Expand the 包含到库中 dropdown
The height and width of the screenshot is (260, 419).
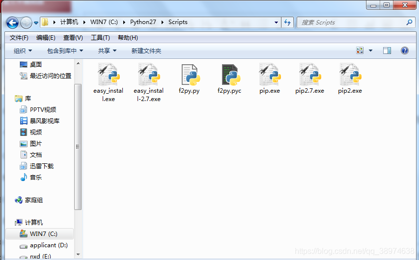[65, 51]
